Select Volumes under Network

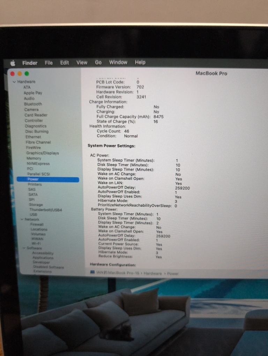[38, 234]
